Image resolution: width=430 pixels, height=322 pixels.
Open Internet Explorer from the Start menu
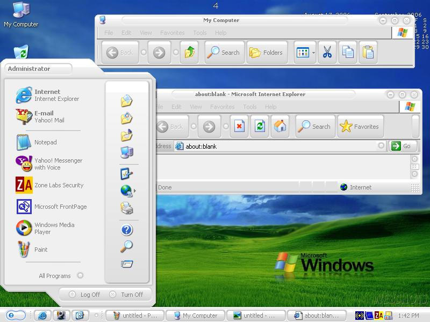47,95
